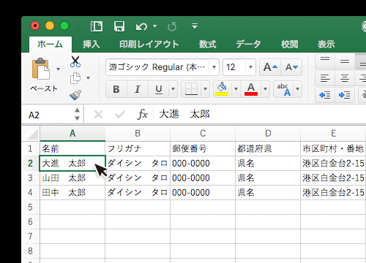The image size is (366, 263).
Task: Open the font size 12 dropdown
Action: point(250,67)
